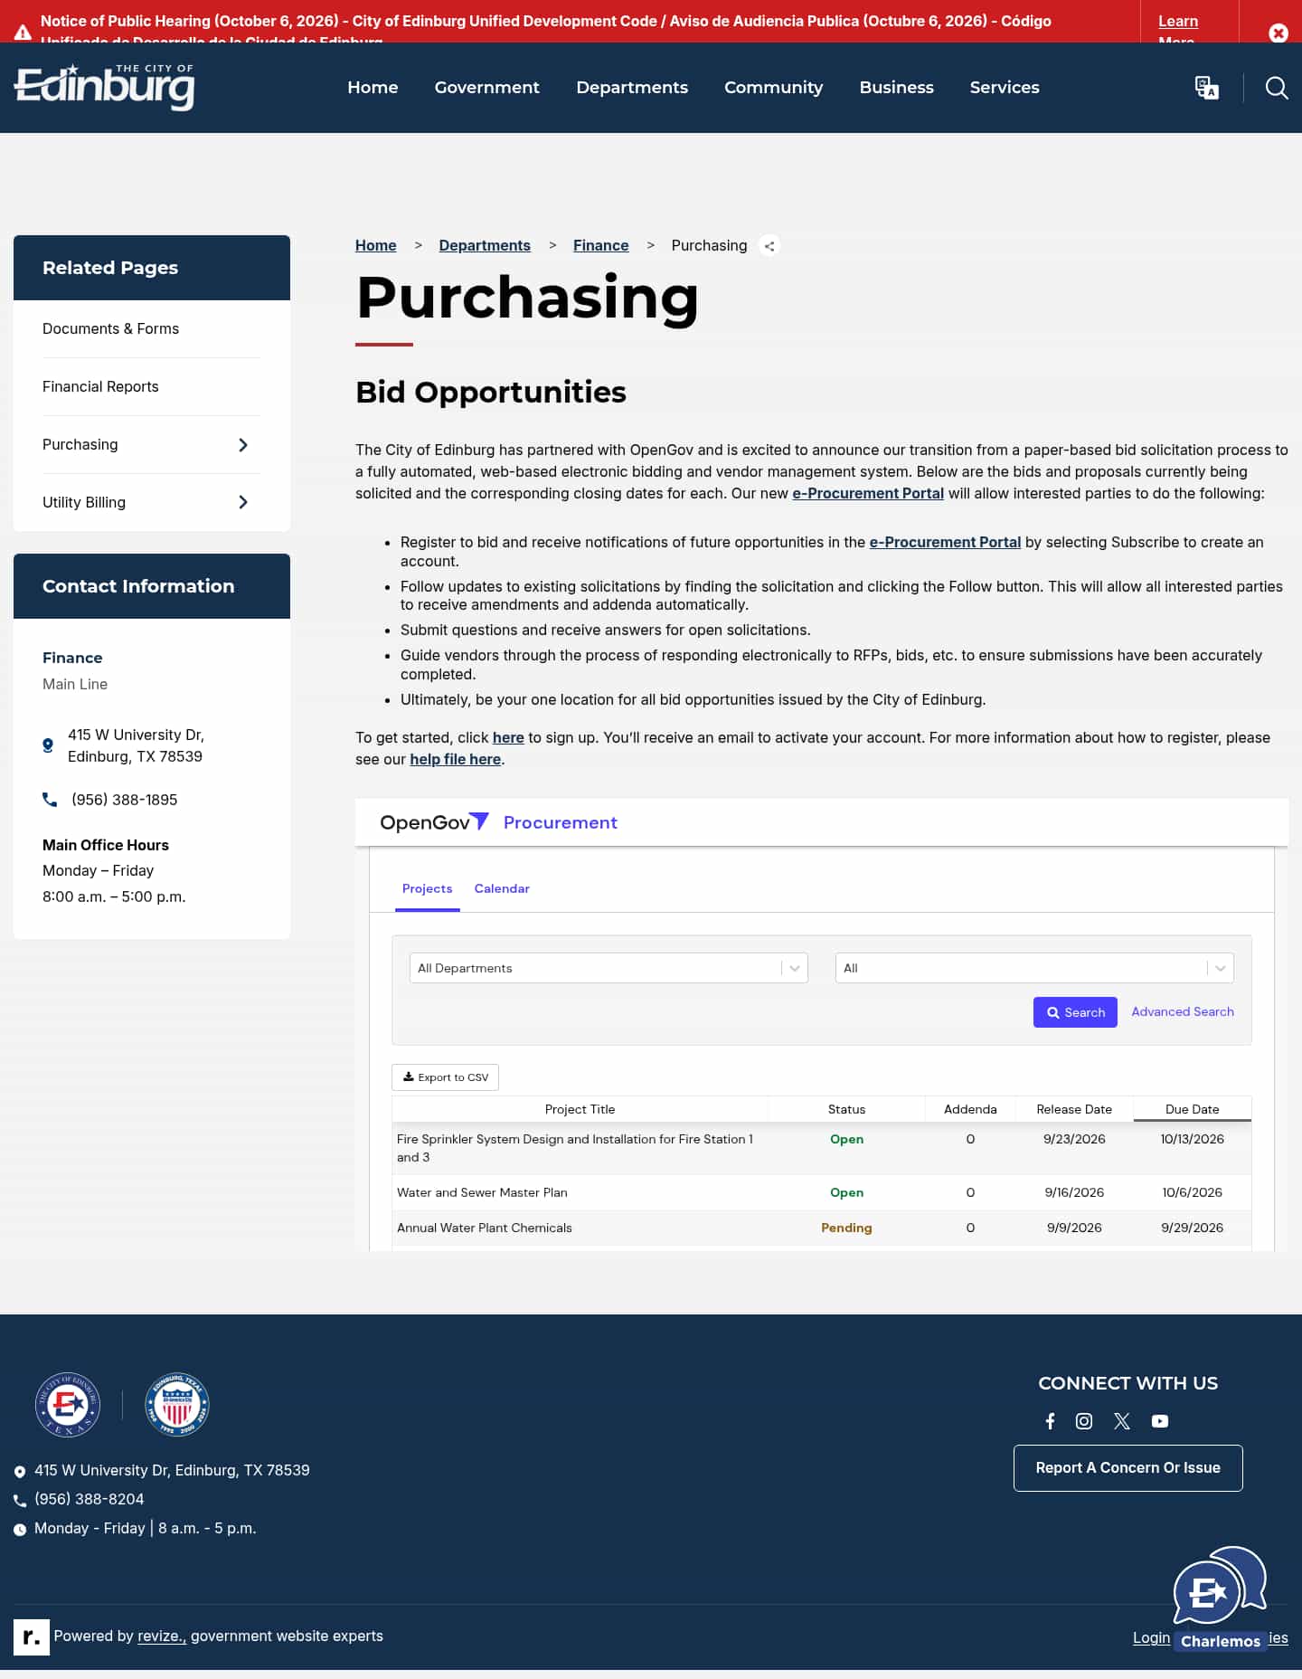This screenshot has width=1302, height=1679.
Task: Open Advanced Search link
Action: (x=1183, y=1012)
